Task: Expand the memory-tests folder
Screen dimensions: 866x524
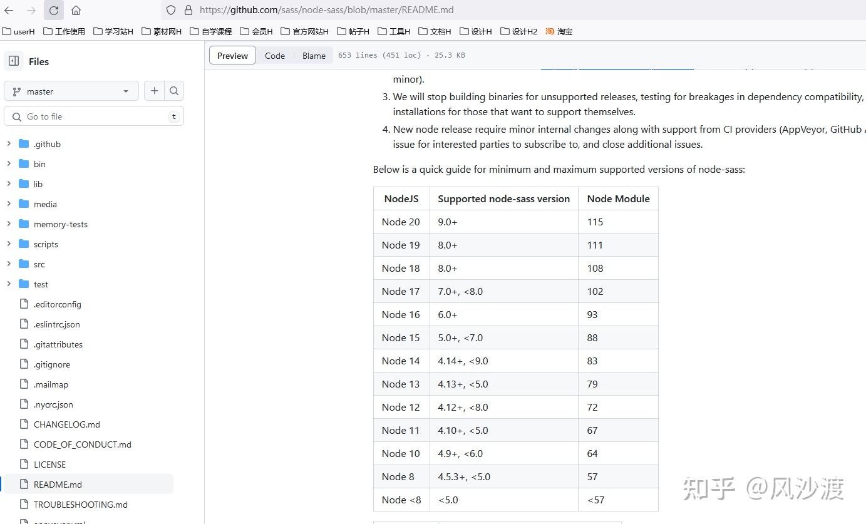Action: pos(9,224)
